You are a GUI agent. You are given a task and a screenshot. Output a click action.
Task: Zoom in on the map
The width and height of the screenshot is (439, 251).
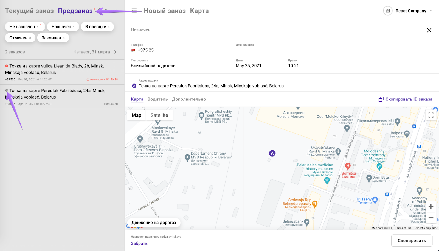tap(431, 207)
